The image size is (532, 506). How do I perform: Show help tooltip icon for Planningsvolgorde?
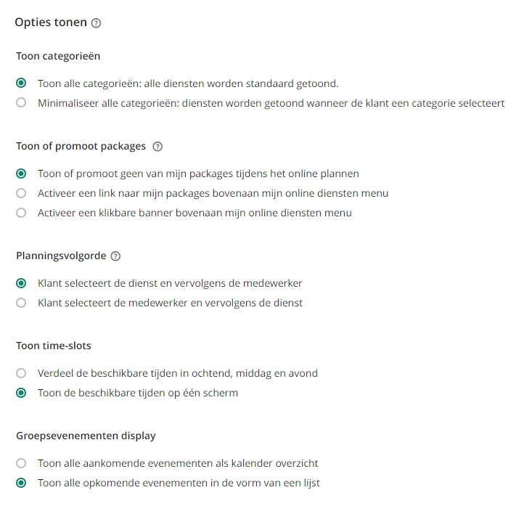pos(115,256)
